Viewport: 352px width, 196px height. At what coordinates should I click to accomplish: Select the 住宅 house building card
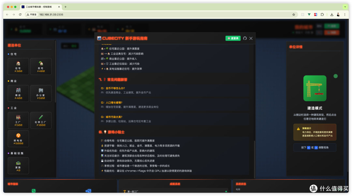pos(18,66)
